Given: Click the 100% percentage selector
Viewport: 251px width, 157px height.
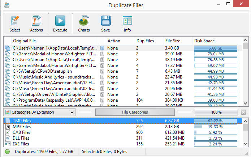Looking at the screenshot, I should coord(216,112).
